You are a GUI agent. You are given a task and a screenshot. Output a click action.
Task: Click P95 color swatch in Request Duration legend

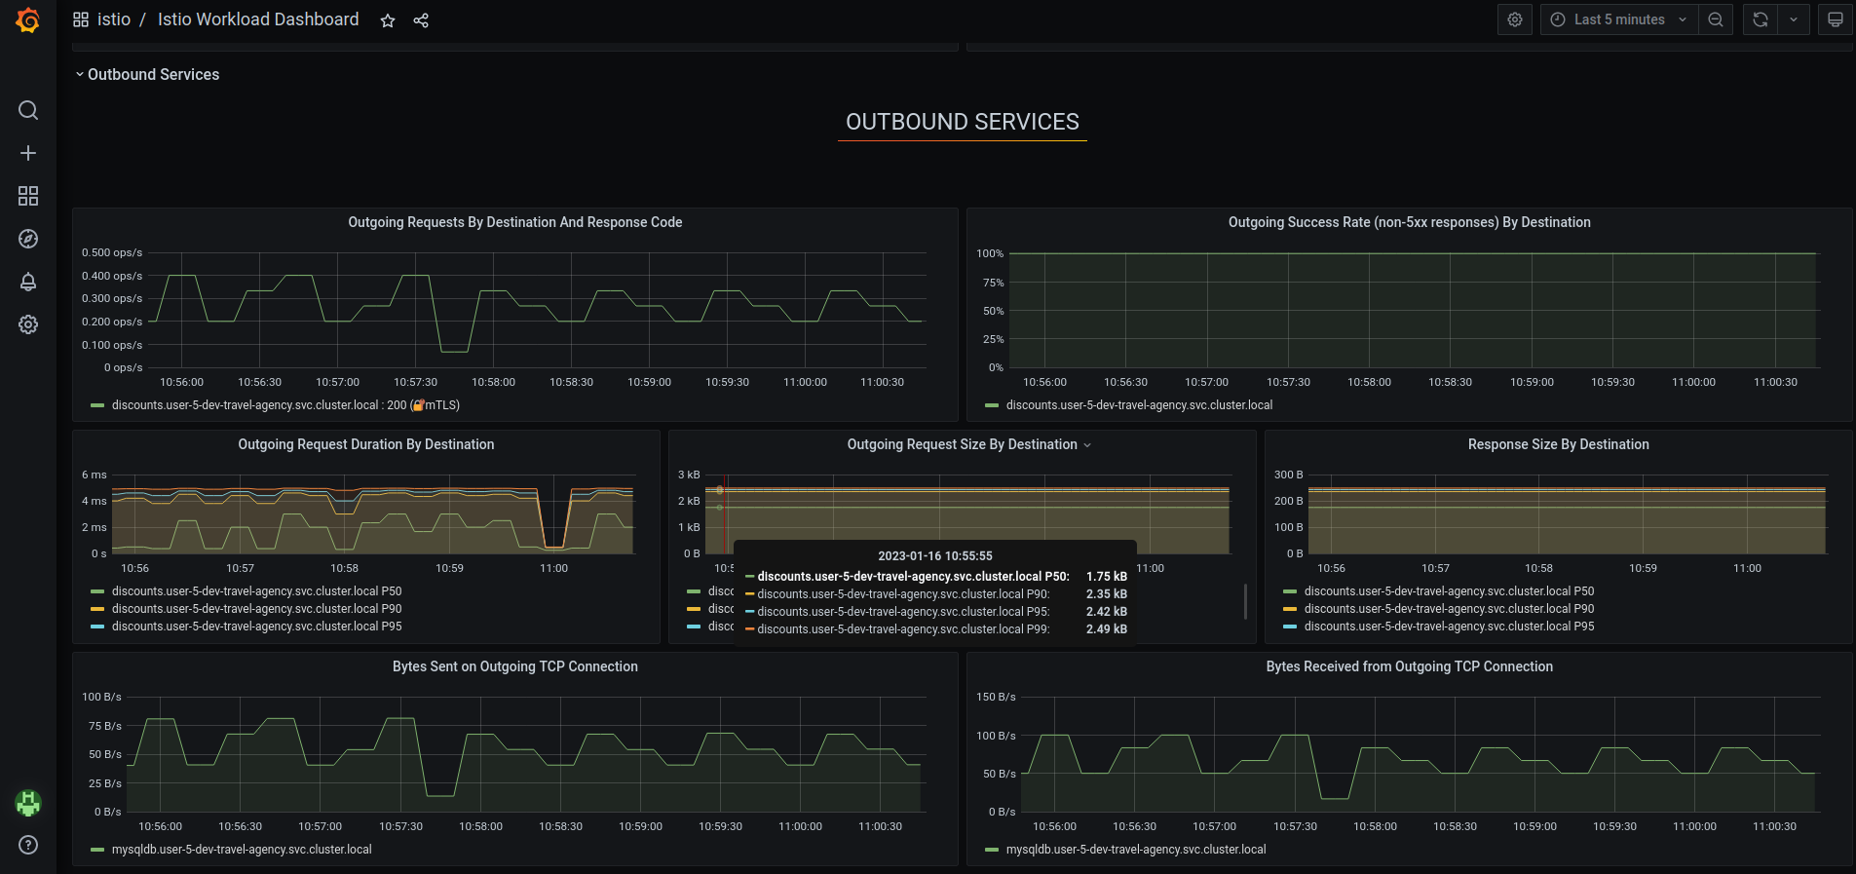97,627
